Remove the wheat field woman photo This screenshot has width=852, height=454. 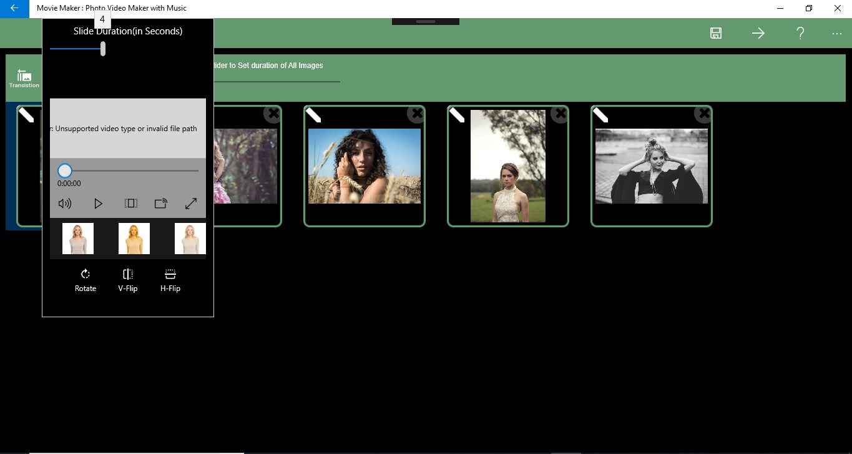click(416, 114)
